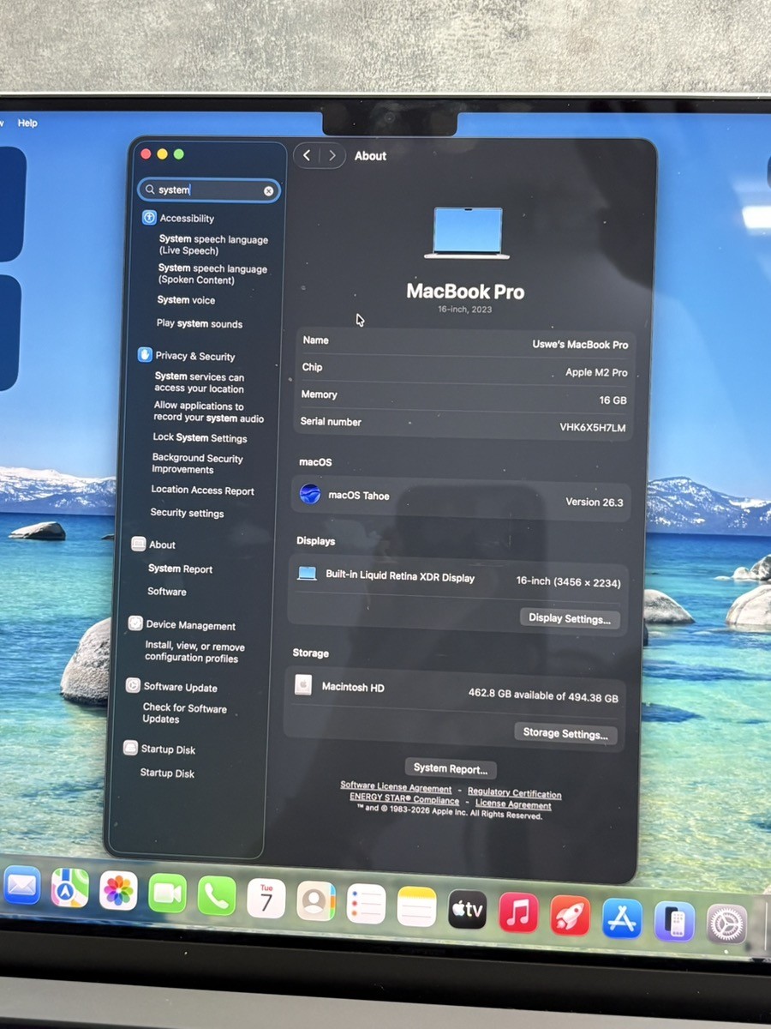
Task: Click the Macintosh HD drive icon
Action: coord(303,685)
